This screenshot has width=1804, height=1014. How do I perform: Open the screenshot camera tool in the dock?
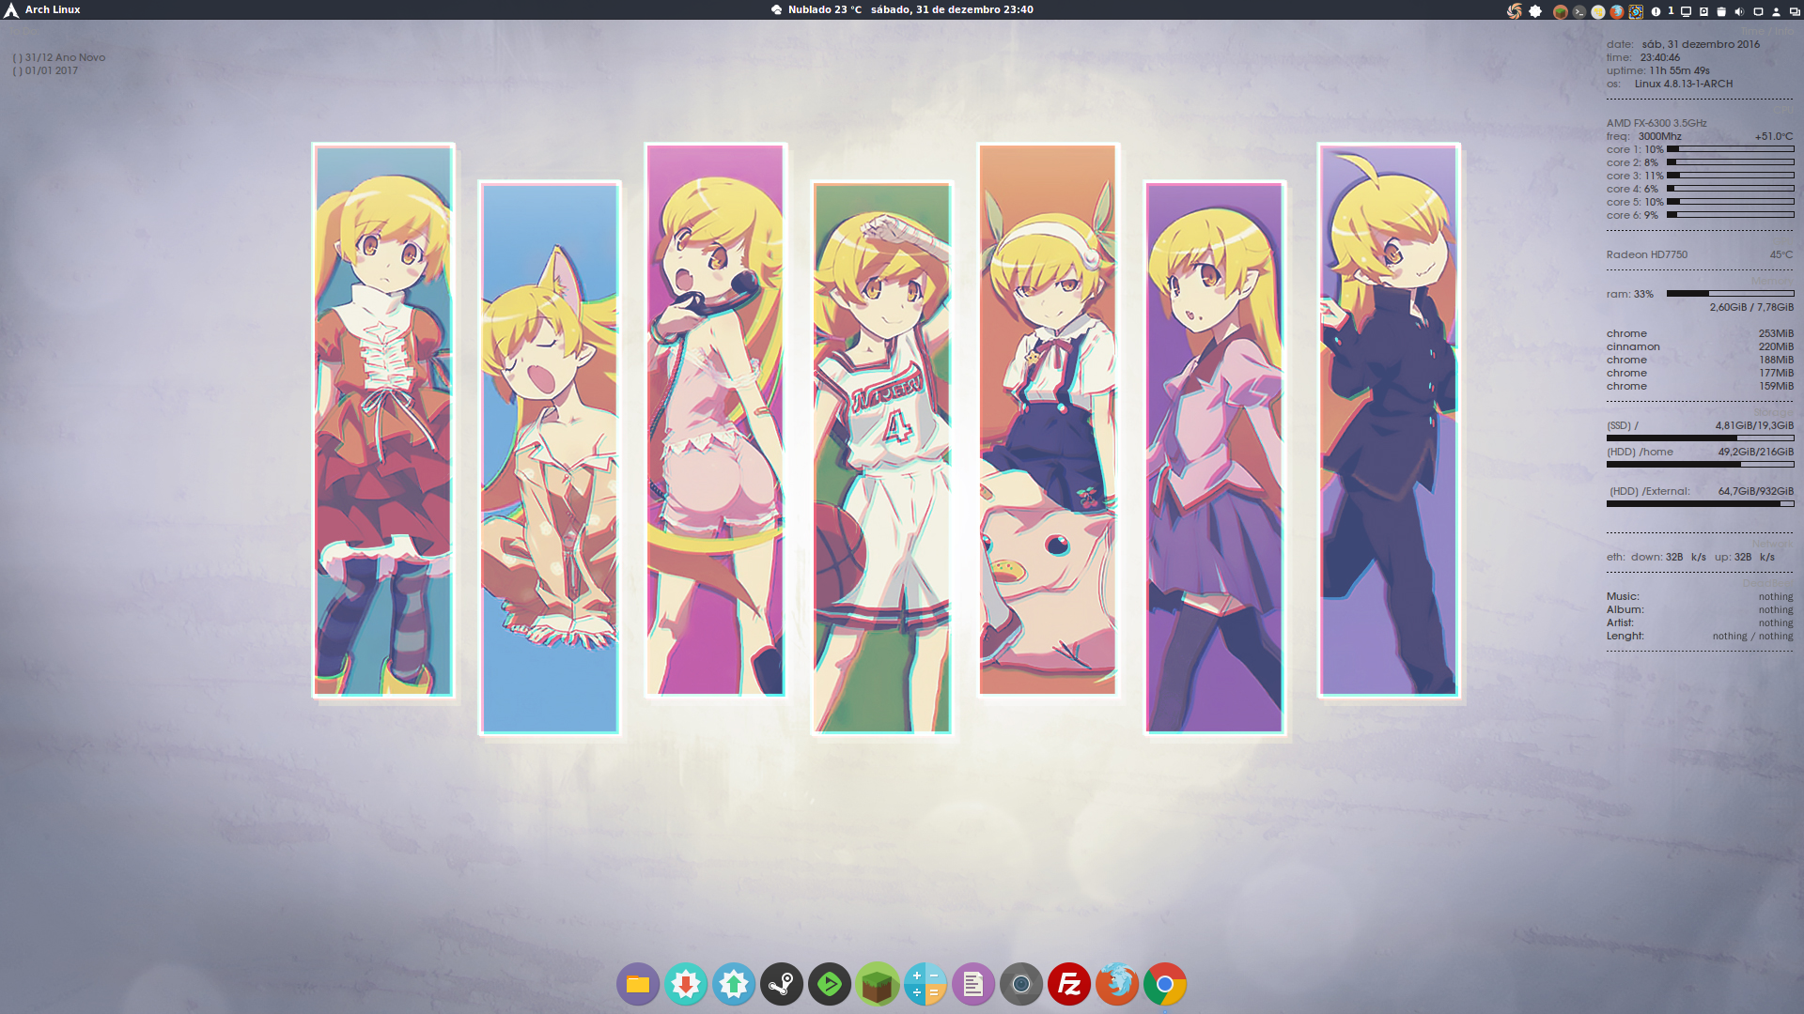point(1020,984)
